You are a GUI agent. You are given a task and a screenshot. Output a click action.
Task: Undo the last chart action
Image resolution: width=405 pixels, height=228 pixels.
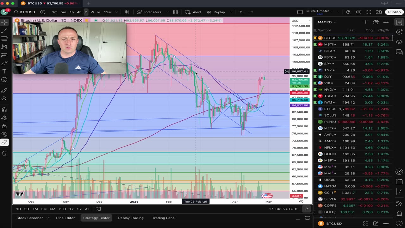tap(241, 12)
